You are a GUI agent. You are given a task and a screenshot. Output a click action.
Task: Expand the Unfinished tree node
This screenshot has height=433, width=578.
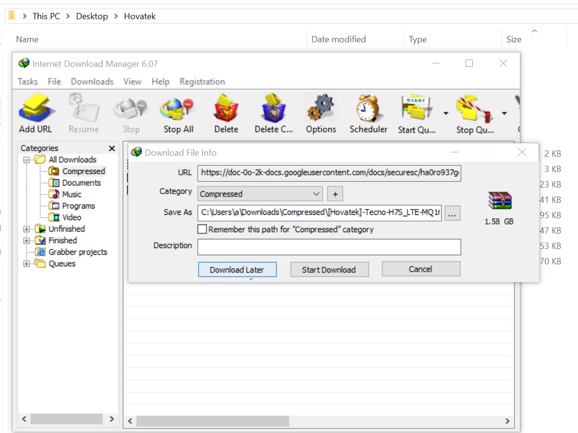click(x=26, y=229)
